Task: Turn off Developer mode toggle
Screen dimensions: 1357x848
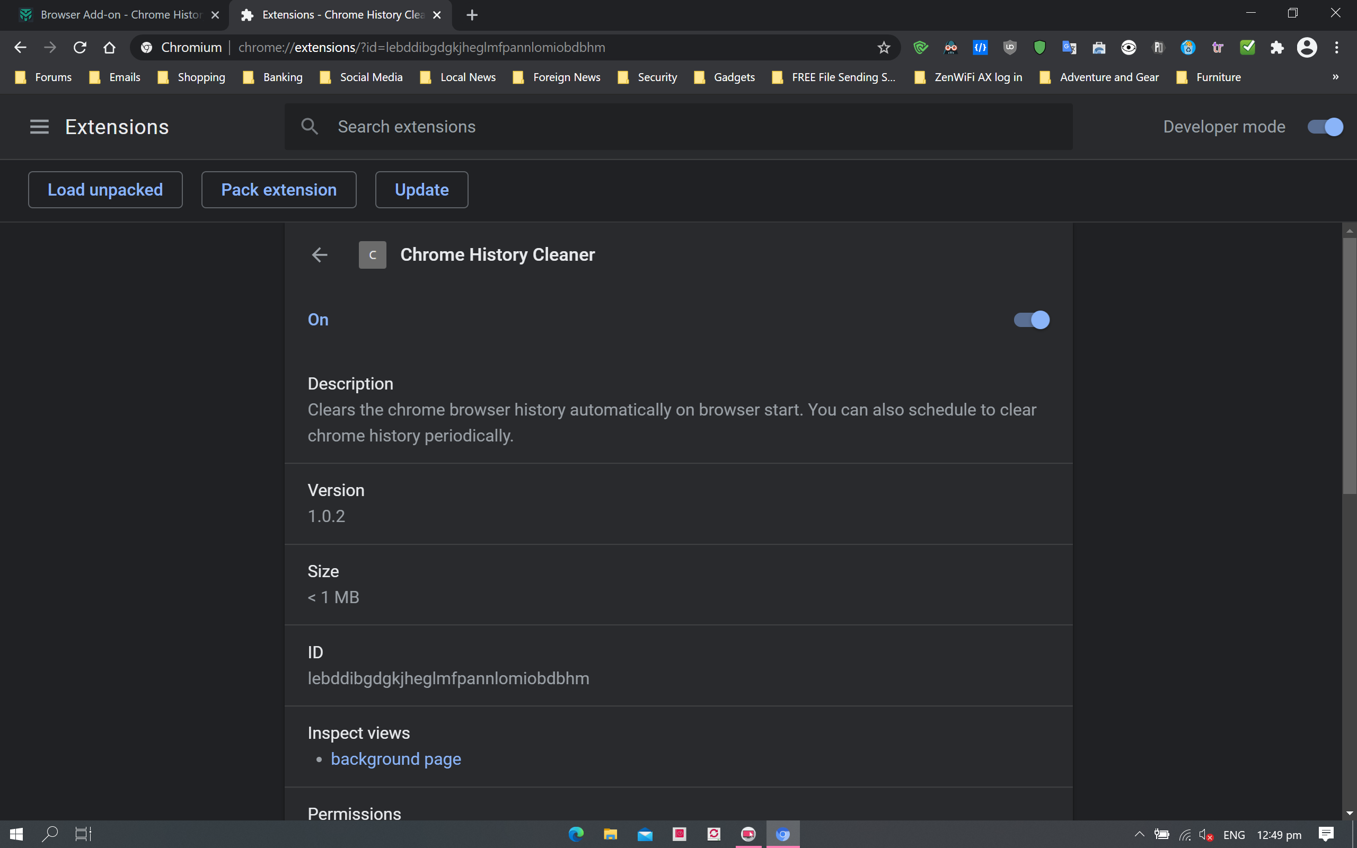Action: (x=1325, y=127)
